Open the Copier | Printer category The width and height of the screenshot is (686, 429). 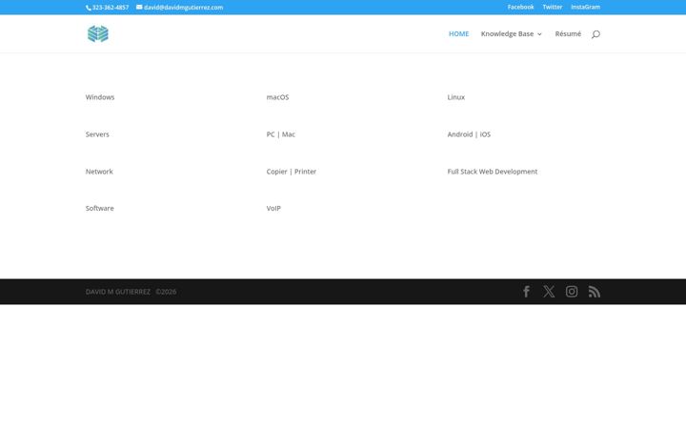(x=291, y=172)
